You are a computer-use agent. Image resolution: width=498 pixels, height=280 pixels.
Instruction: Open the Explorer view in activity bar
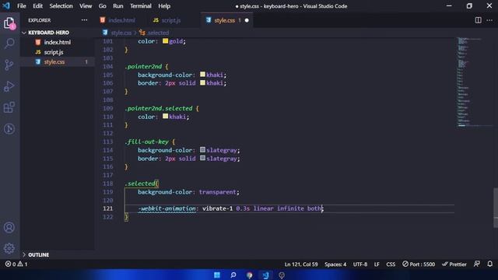pyautogui.click(x=9, y=23)
